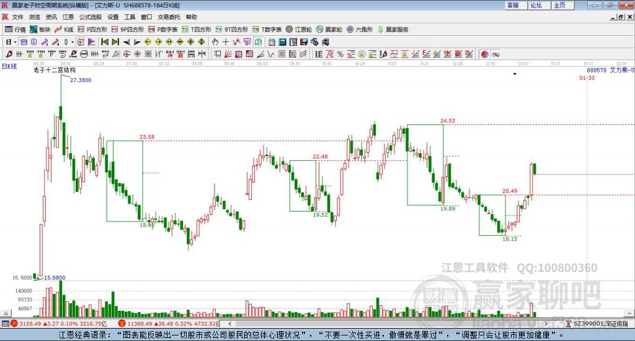
Task: Click the blue infinity loop icon
Action: (x=495, y=54)
